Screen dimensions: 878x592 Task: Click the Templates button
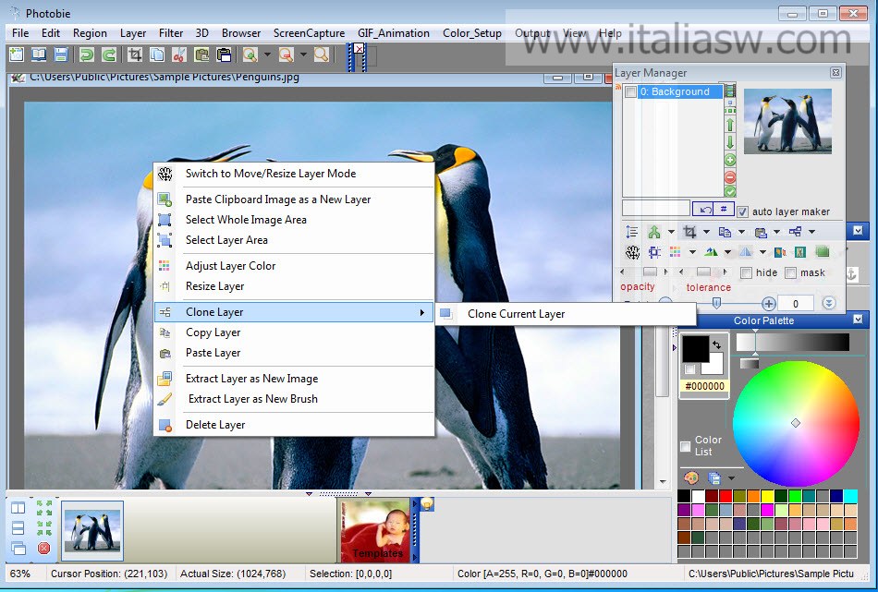377,530
